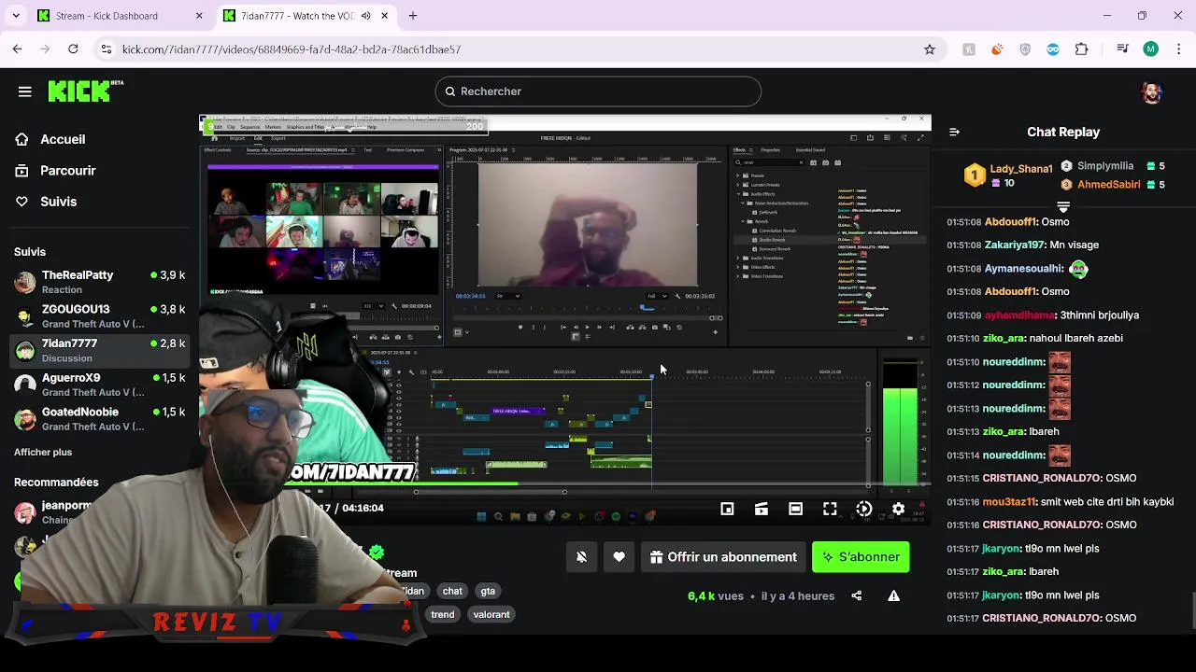
Task: Open Chrome media controls icon
Action: (x=1122, y=49)
